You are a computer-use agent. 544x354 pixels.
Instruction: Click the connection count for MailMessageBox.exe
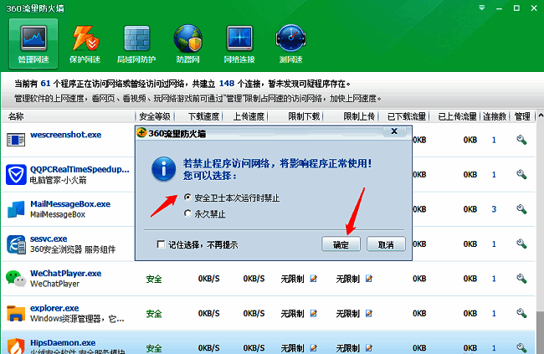coord(494,208)
